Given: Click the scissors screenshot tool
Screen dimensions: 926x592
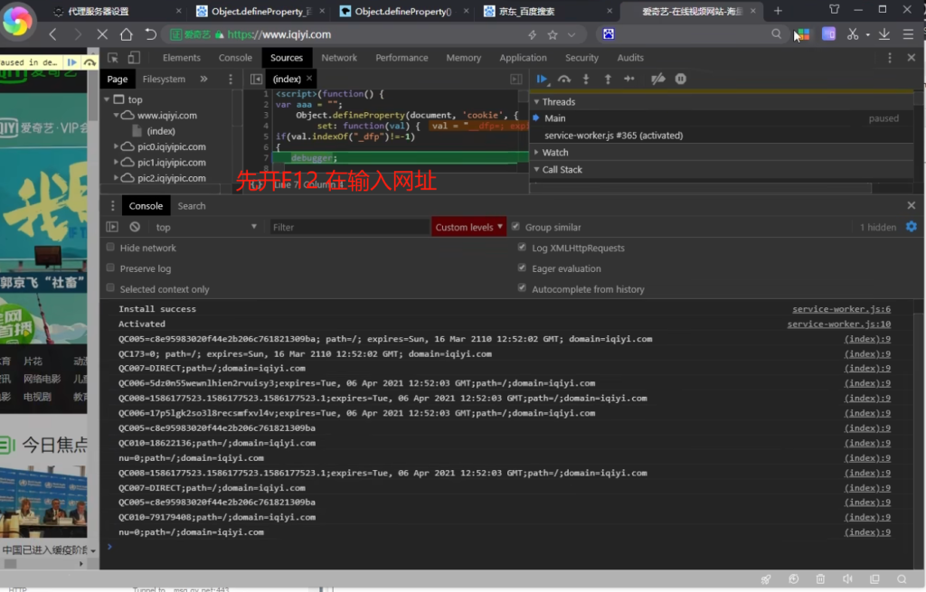Looking at the screenshot, I should click(852, 34).
